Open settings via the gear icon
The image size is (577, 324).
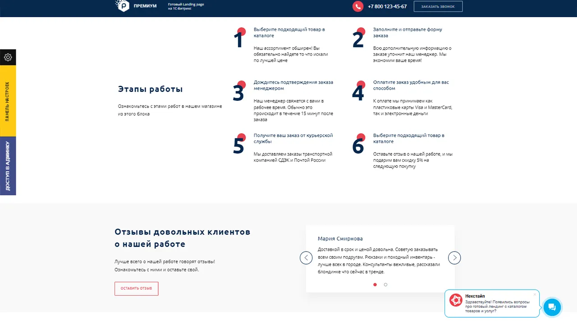(8, 58)
